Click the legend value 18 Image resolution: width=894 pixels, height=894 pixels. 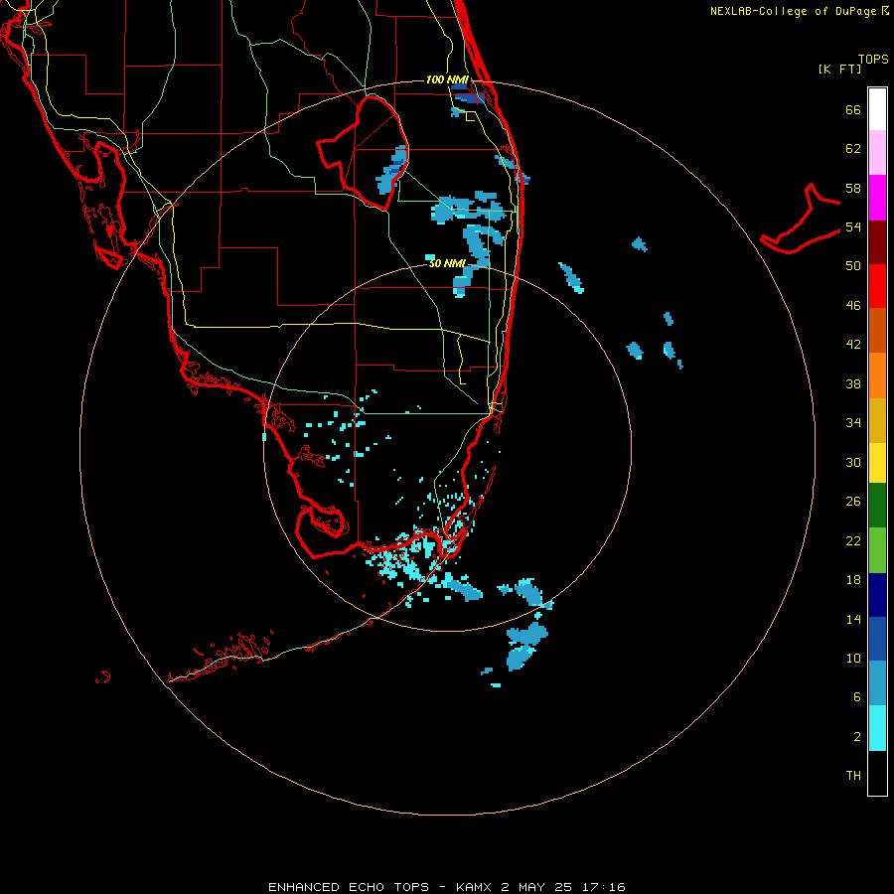coord(853,580)
